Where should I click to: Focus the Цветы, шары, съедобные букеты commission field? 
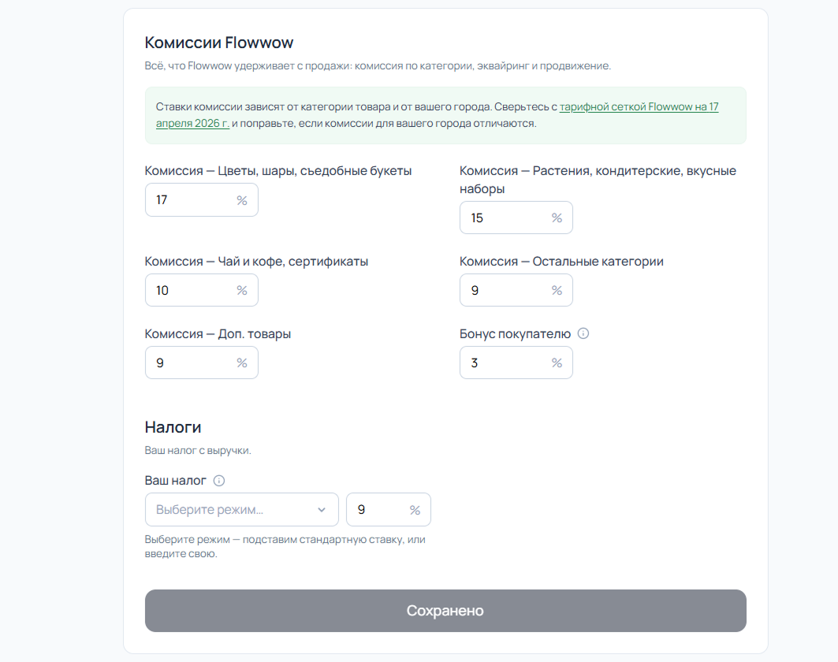[x=202, y=200]
